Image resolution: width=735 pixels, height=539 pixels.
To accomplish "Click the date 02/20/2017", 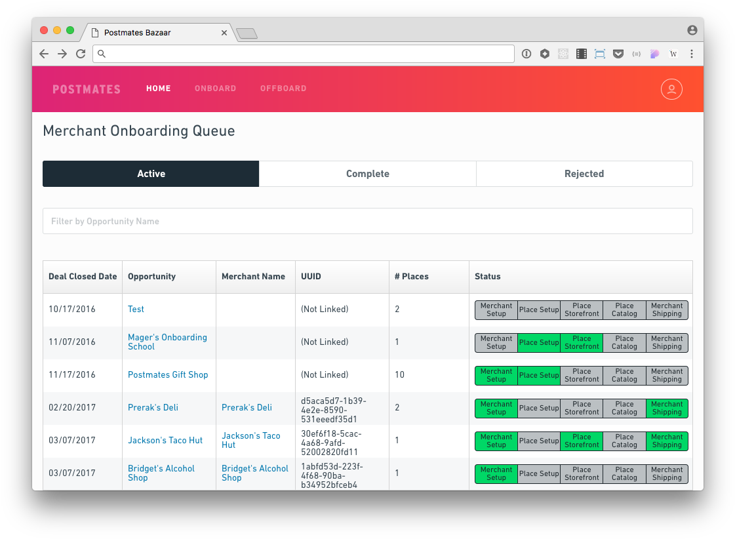I will 71,408.
